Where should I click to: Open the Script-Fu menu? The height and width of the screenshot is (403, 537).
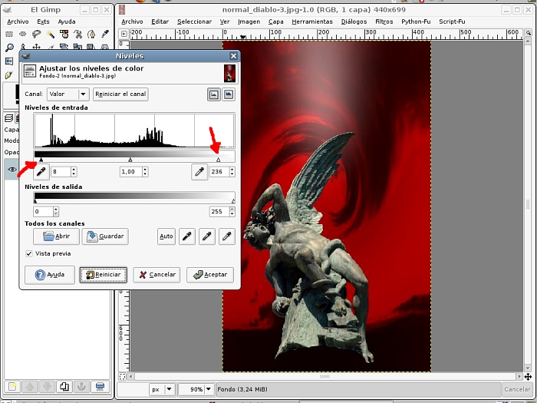coord(452,21)
